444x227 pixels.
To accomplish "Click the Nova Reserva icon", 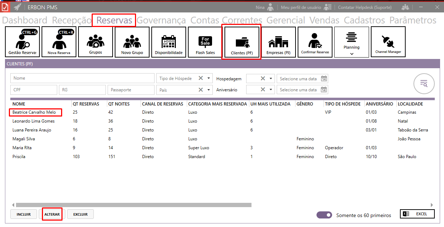I will [59, 42].
